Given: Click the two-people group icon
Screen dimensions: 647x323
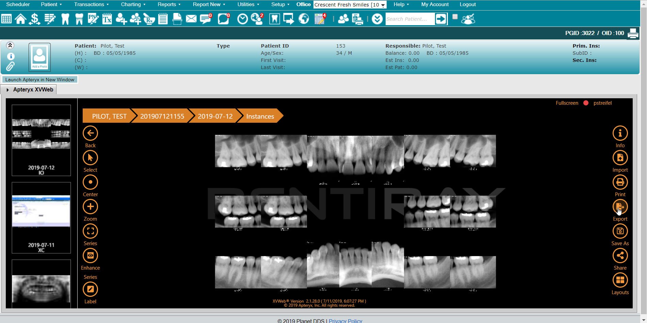Looking at the screenshot, I should pos(343,19).
